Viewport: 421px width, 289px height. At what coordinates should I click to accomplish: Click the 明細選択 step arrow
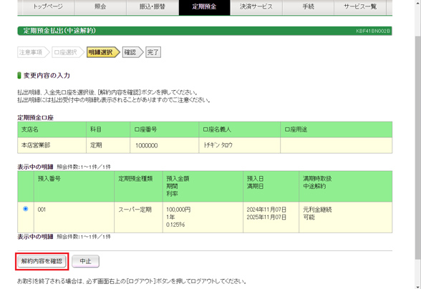103,52
